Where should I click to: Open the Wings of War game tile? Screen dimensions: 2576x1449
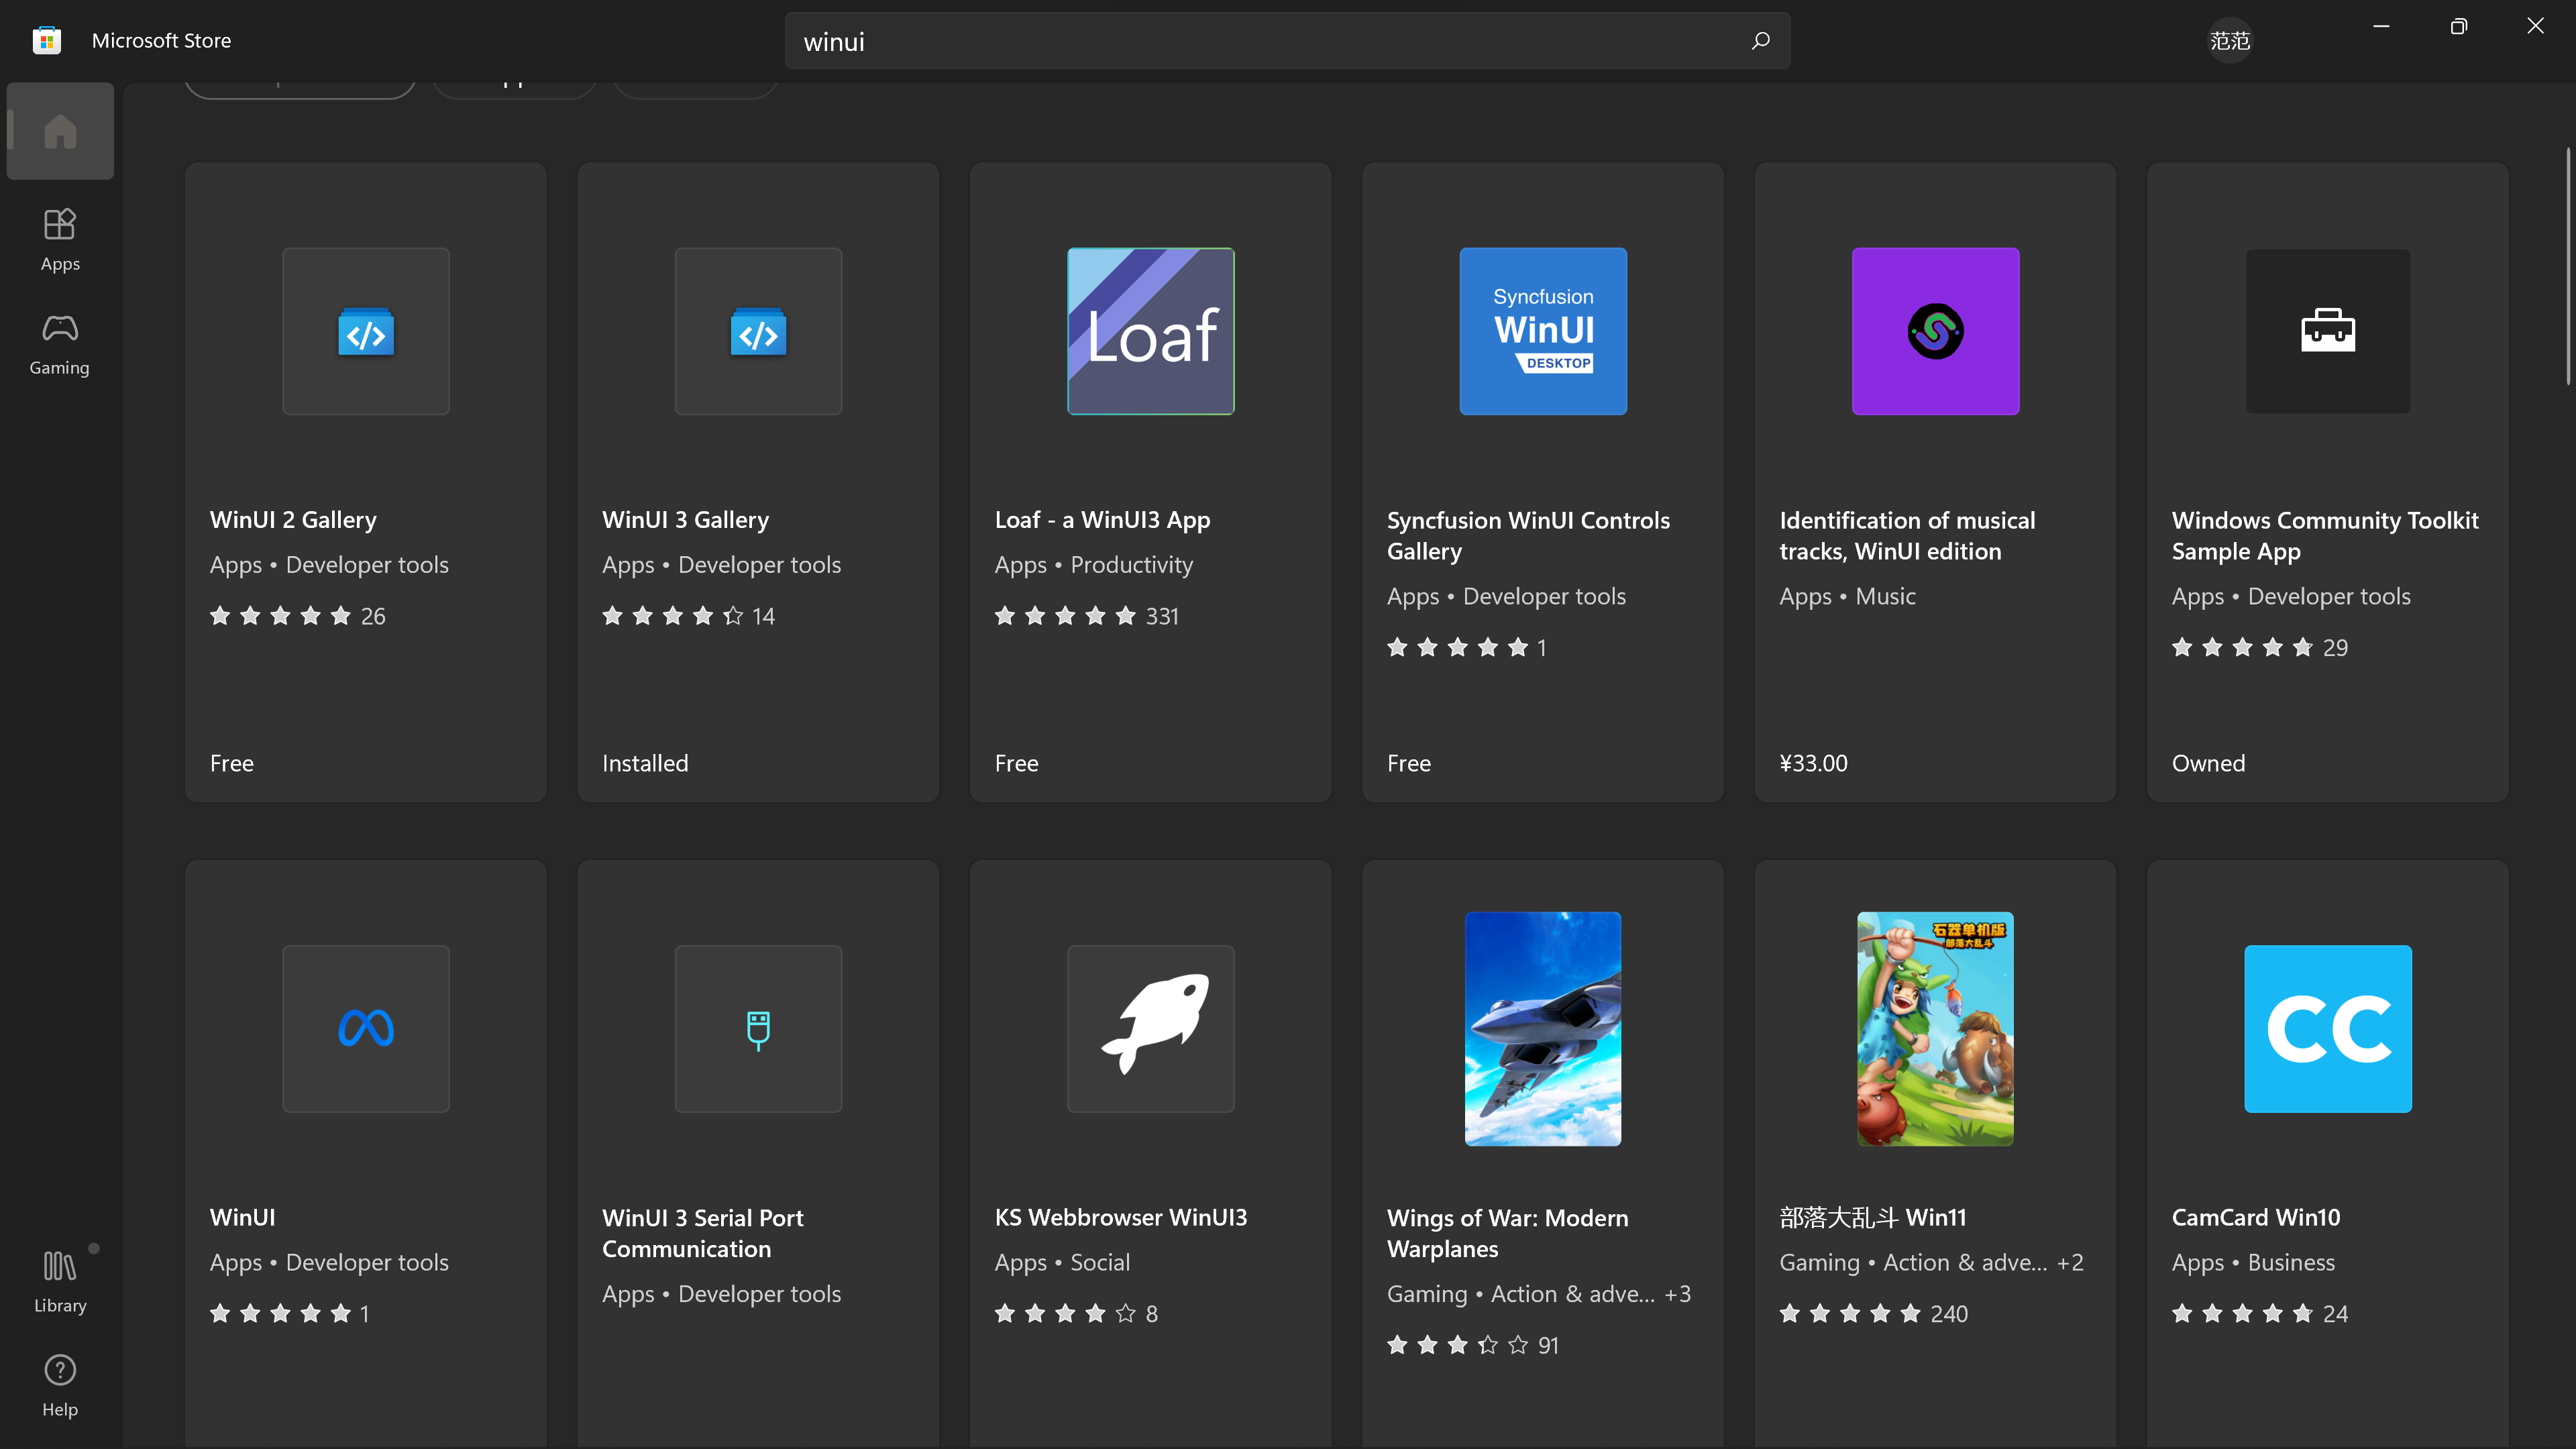[1541, 1150]
